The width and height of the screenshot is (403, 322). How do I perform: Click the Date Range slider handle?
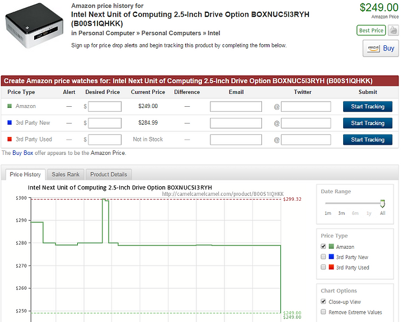(382, 203)
